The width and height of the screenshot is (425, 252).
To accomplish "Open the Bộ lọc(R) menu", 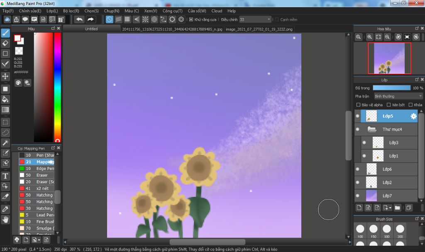I will [x=71, y=11].
